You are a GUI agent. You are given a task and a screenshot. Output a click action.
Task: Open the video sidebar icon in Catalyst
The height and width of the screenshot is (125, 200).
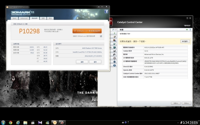(x=115, y=51)
